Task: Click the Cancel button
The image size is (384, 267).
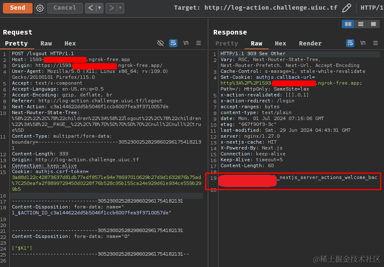Action: pyautogui.click(x=65, y=8)
